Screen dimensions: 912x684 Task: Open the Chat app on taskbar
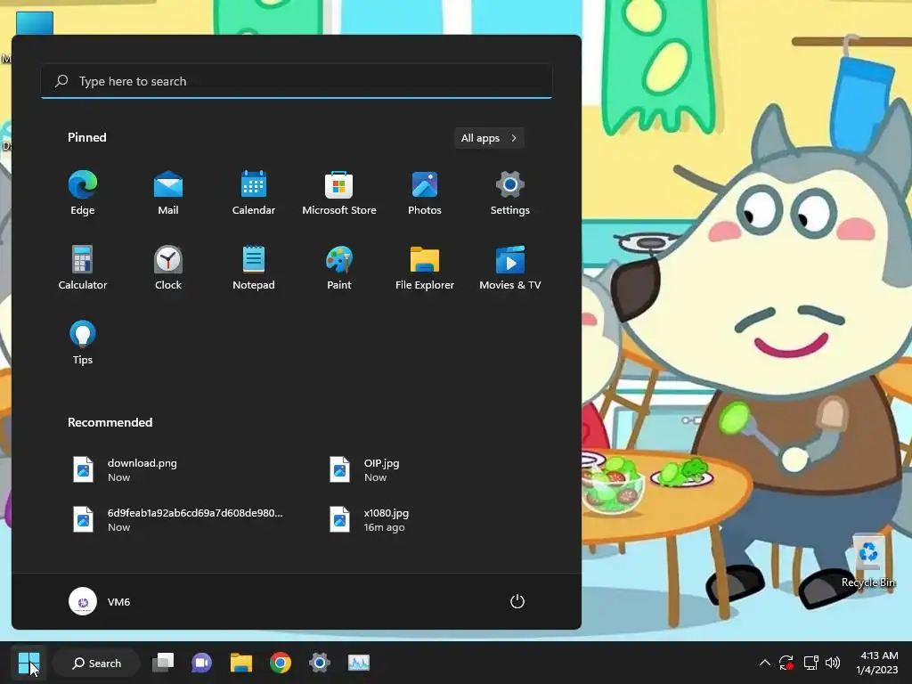click(x=202, y=663)
